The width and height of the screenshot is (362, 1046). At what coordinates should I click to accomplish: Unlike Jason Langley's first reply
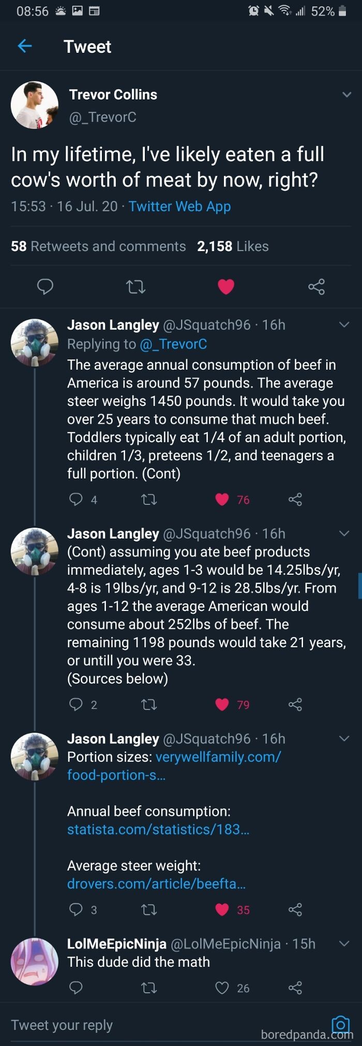click(222, 499)
